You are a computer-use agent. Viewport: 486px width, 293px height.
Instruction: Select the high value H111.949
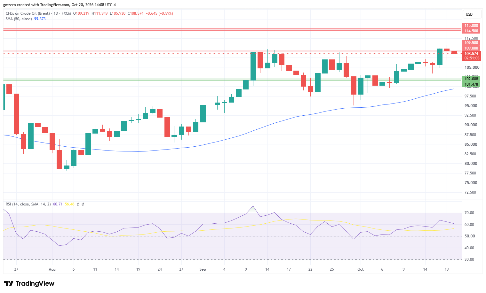point(100,13)
